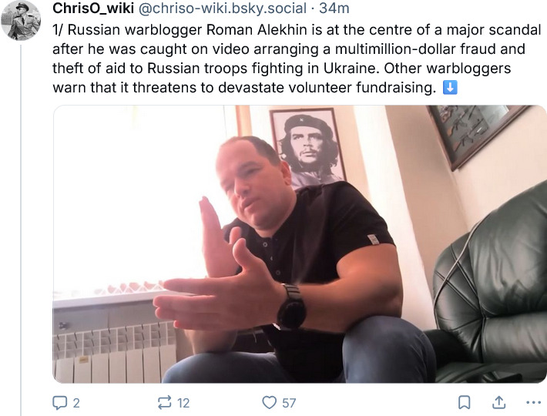Open the @chriso-wiki.bsky.social handle link
Viewport: 547px width, 416px height.
pos(222,8)
